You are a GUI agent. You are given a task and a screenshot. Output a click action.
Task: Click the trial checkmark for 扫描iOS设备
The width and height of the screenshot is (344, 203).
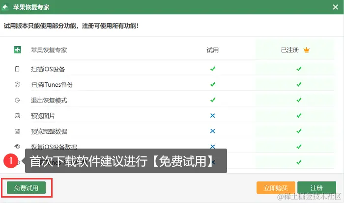click(x=213, y=69)
